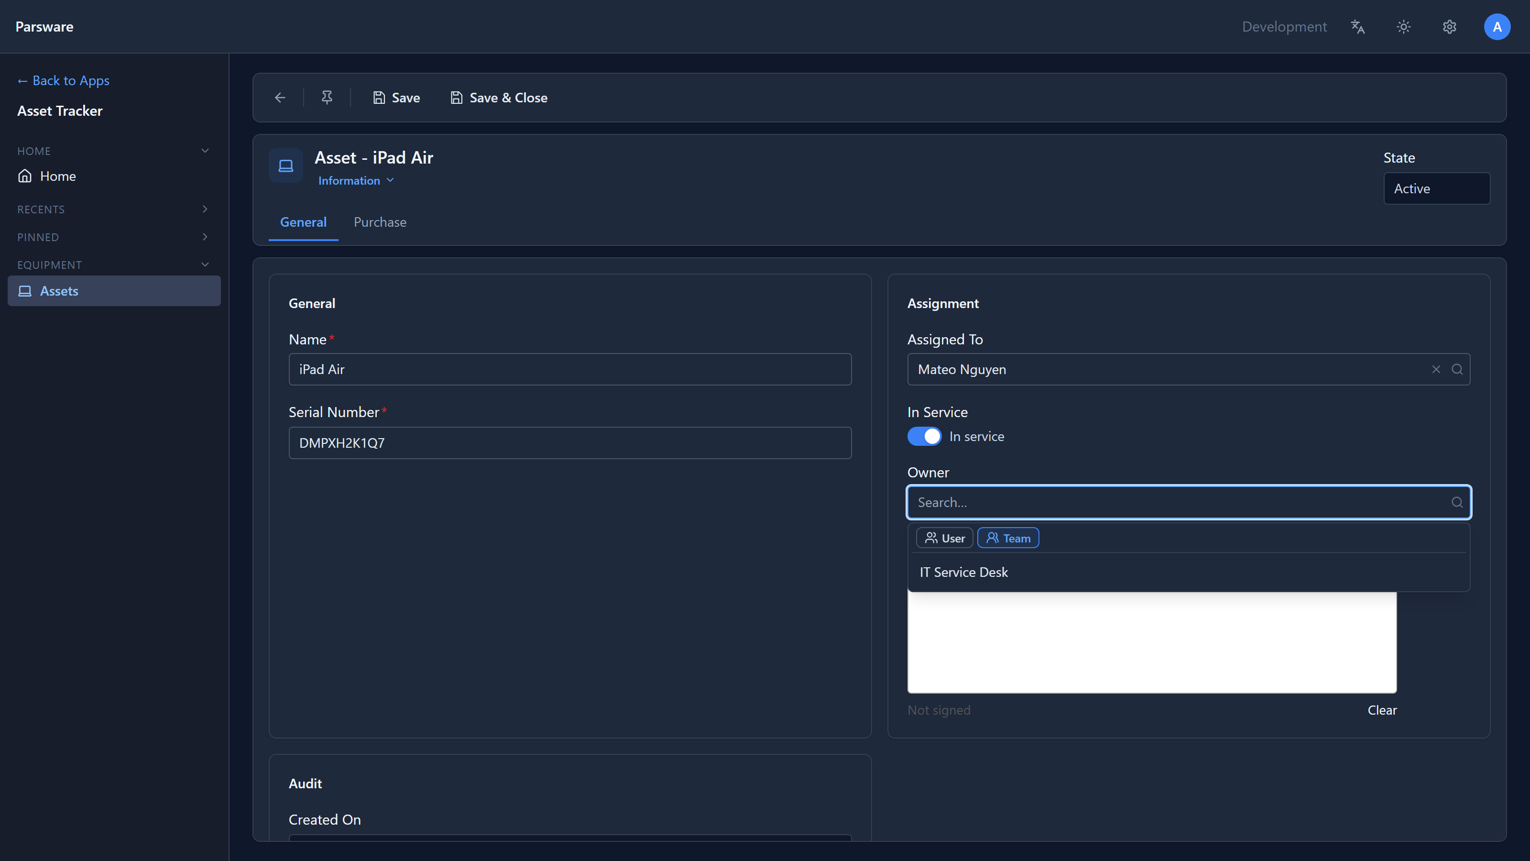This screenshot has height=861, width=1530.
Task: Click search icon in Assigned To field
Action: 1457,370
